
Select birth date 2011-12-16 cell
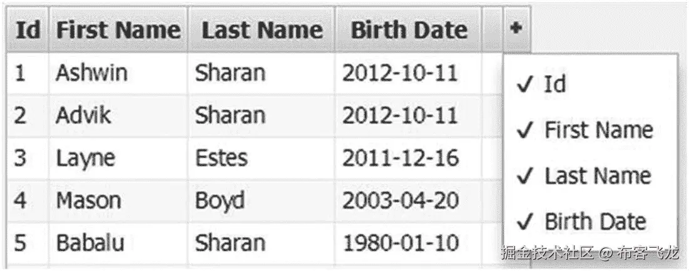pos(408,158)
